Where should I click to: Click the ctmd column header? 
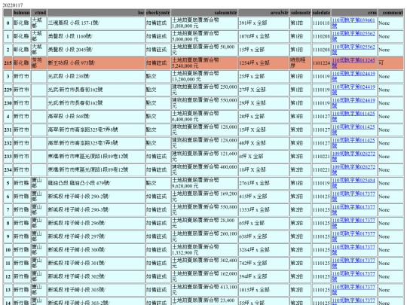tap(38, 13)
